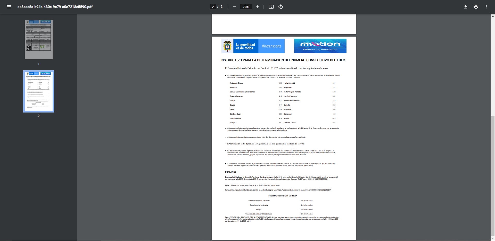Click the vertical scrollbar thumb
This screenshot has height=241, width=495.
pos(493,175)
